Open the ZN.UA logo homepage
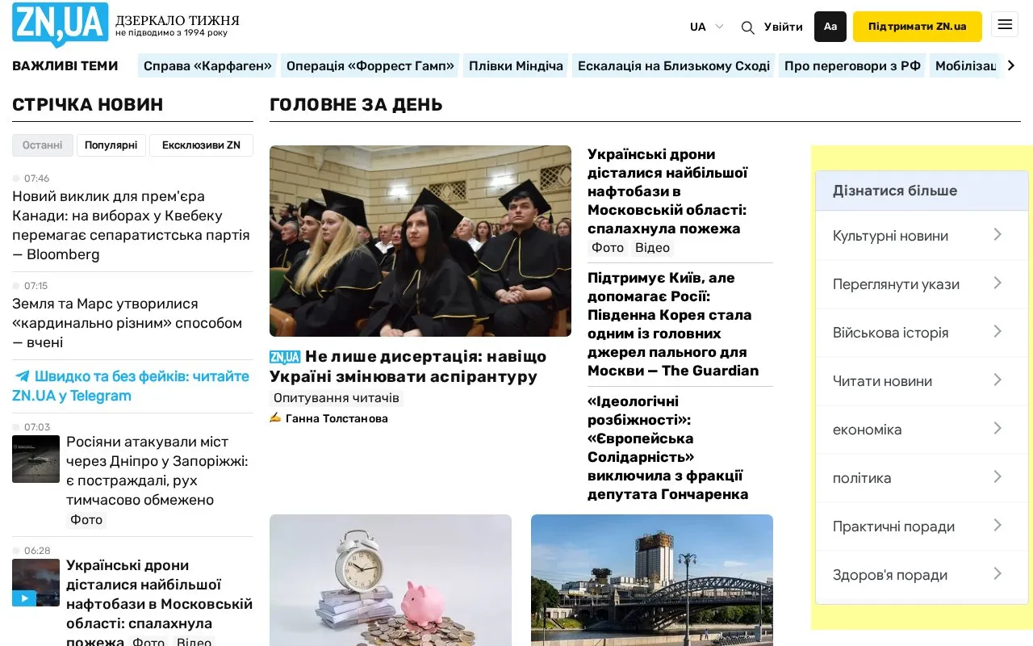The height and width of the screenshot is (646, 1033). click(x=61, y=24)
